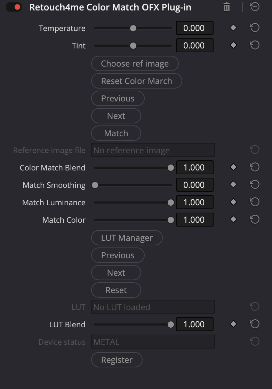Viewport: 272px width, 389px height.
Task: Add keyframe for LUT Blend
Action: [233, 324]
